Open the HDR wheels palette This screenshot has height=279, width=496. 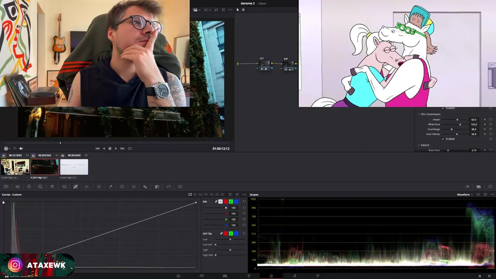40,186
